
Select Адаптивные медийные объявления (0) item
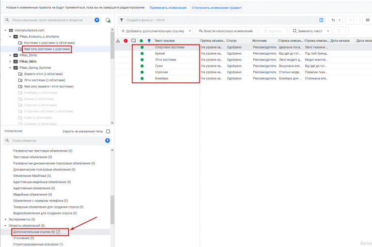pos(42,182)
